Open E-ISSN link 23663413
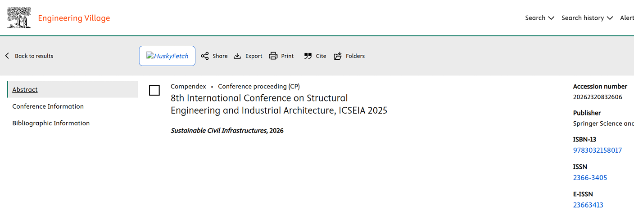 click(588, 205)
